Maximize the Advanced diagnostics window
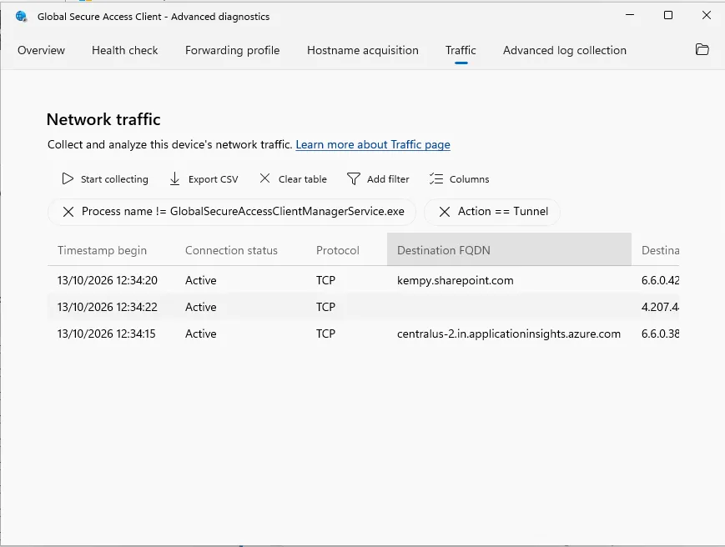 click(668, 15)
